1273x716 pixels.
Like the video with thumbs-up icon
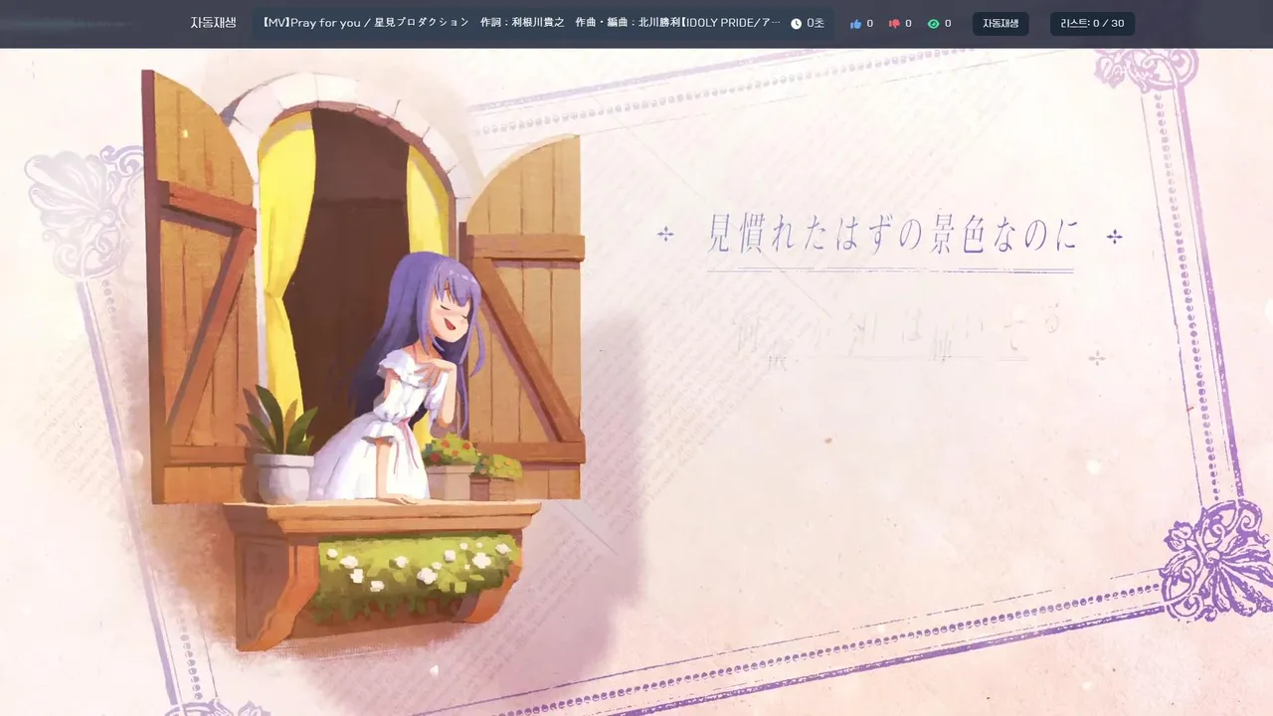[x=855, y=24]
